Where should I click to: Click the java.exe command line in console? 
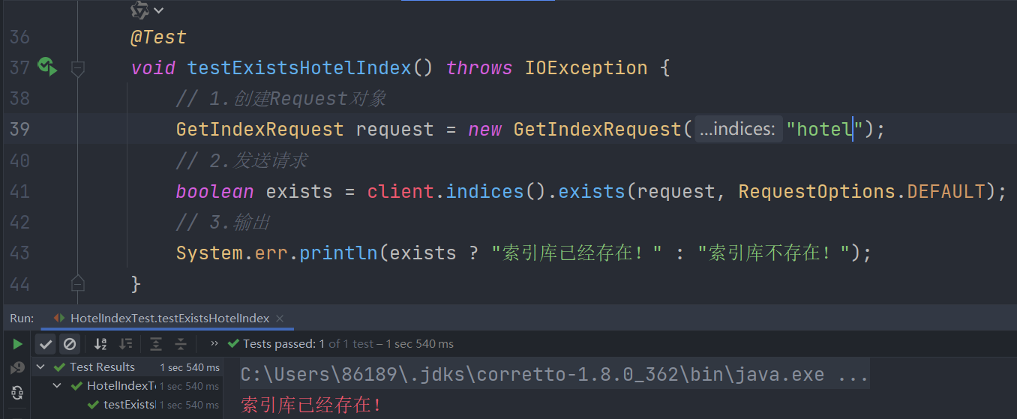pos(554,374)
